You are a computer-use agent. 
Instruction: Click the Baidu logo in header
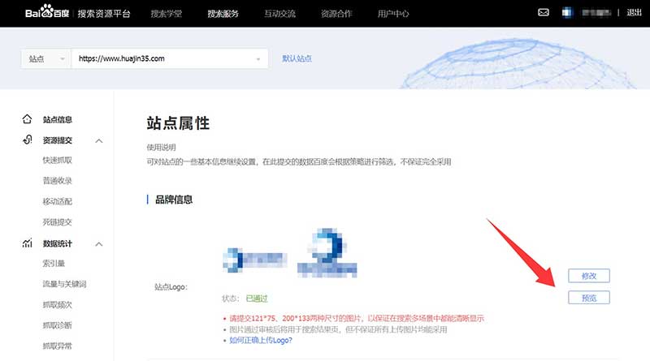(49, 13)
